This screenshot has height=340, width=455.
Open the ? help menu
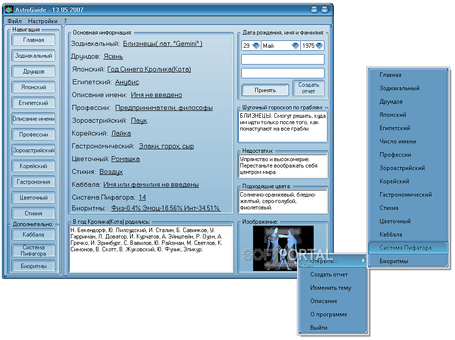pyautogui.click(x=65, y=21)
